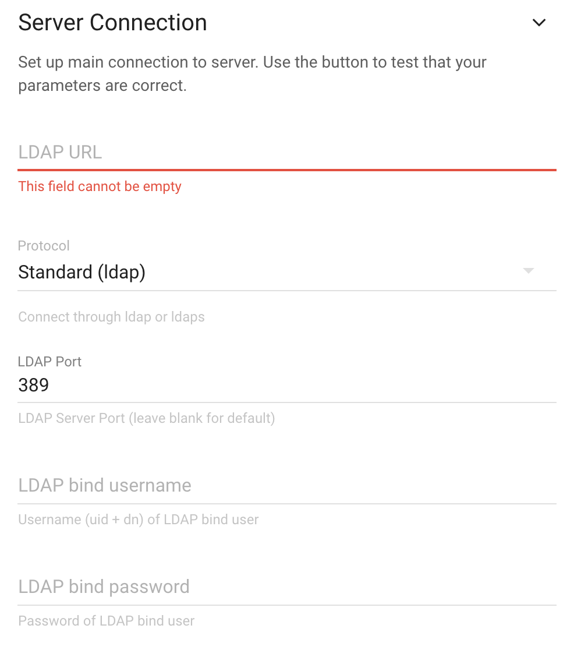This screenshot has height=664, width=574.
Task: Click the LDAP Port label
Action: point(49,362)
